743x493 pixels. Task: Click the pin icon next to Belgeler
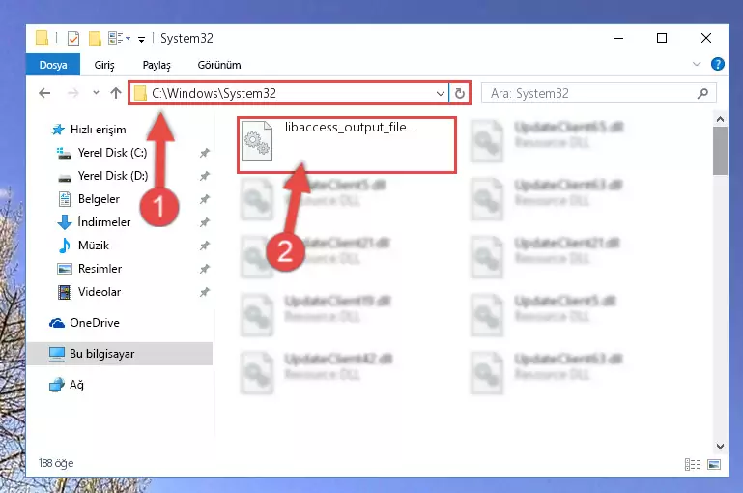click(x=204, y=199)
